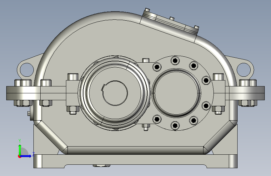
Task: Pick the right lifting lug hole
Action: tap(243, 70)
